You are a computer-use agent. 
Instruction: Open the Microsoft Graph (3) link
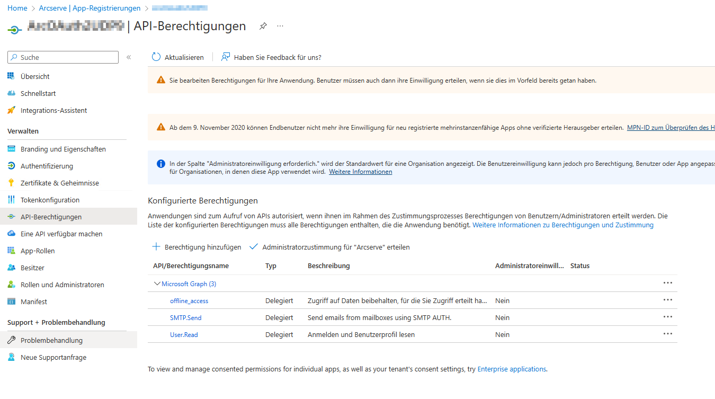(x=189, y=284)
